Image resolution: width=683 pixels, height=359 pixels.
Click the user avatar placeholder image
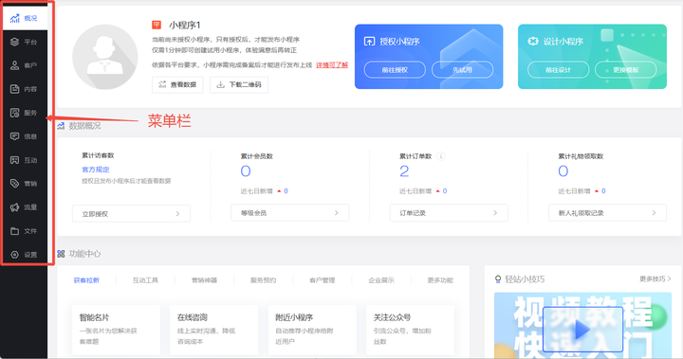point(105,57)
